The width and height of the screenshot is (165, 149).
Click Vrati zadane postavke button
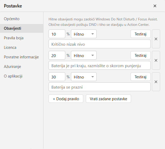coord(108,99)
